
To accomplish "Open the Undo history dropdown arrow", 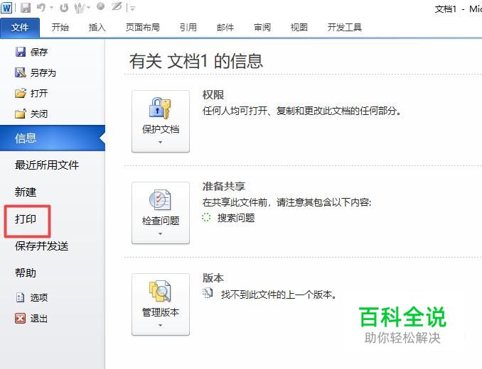I will [51, 8].
